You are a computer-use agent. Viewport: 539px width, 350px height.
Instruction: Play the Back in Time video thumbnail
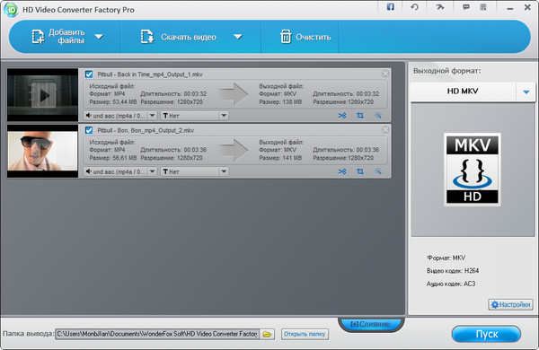[44, 95]
